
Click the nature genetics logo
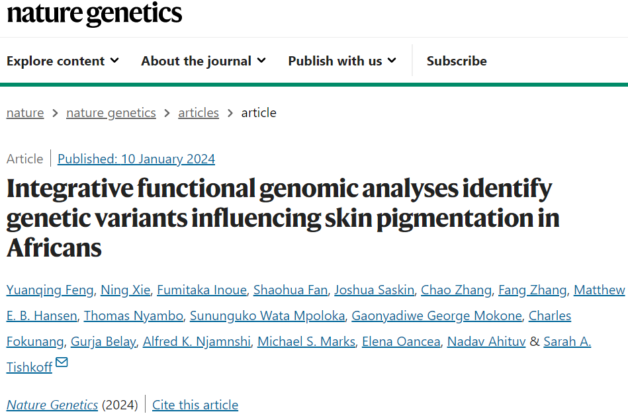pyautogui.click(x=94, y=13)
